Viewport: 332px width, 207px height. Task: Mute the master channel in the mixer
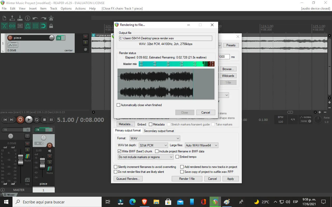coord(27,144)
